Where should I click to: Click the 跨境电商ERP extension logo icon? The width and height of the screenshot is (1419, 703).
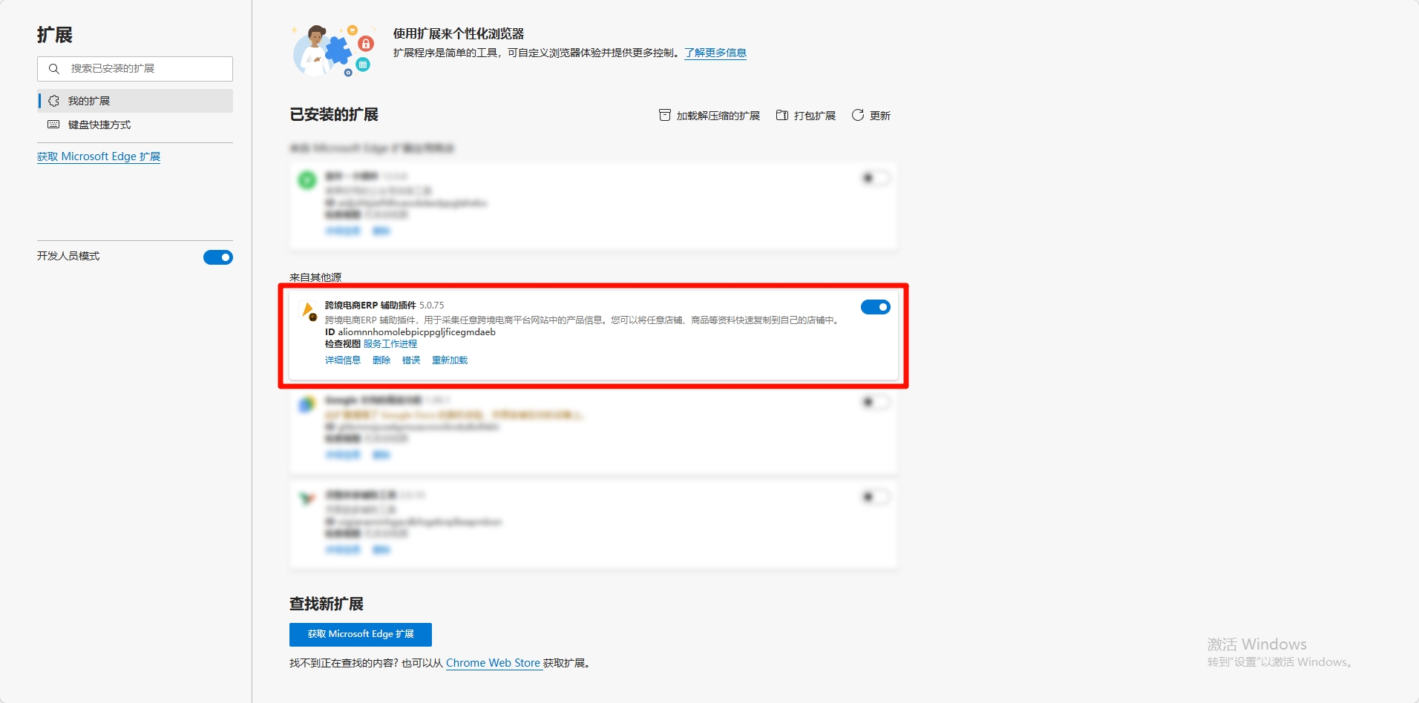tap(308, 310)
